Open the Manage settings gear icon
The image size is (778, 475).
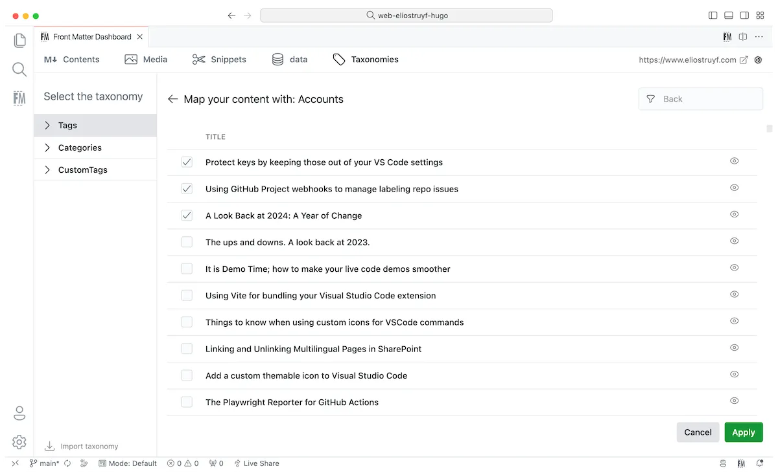pos(19,442)
